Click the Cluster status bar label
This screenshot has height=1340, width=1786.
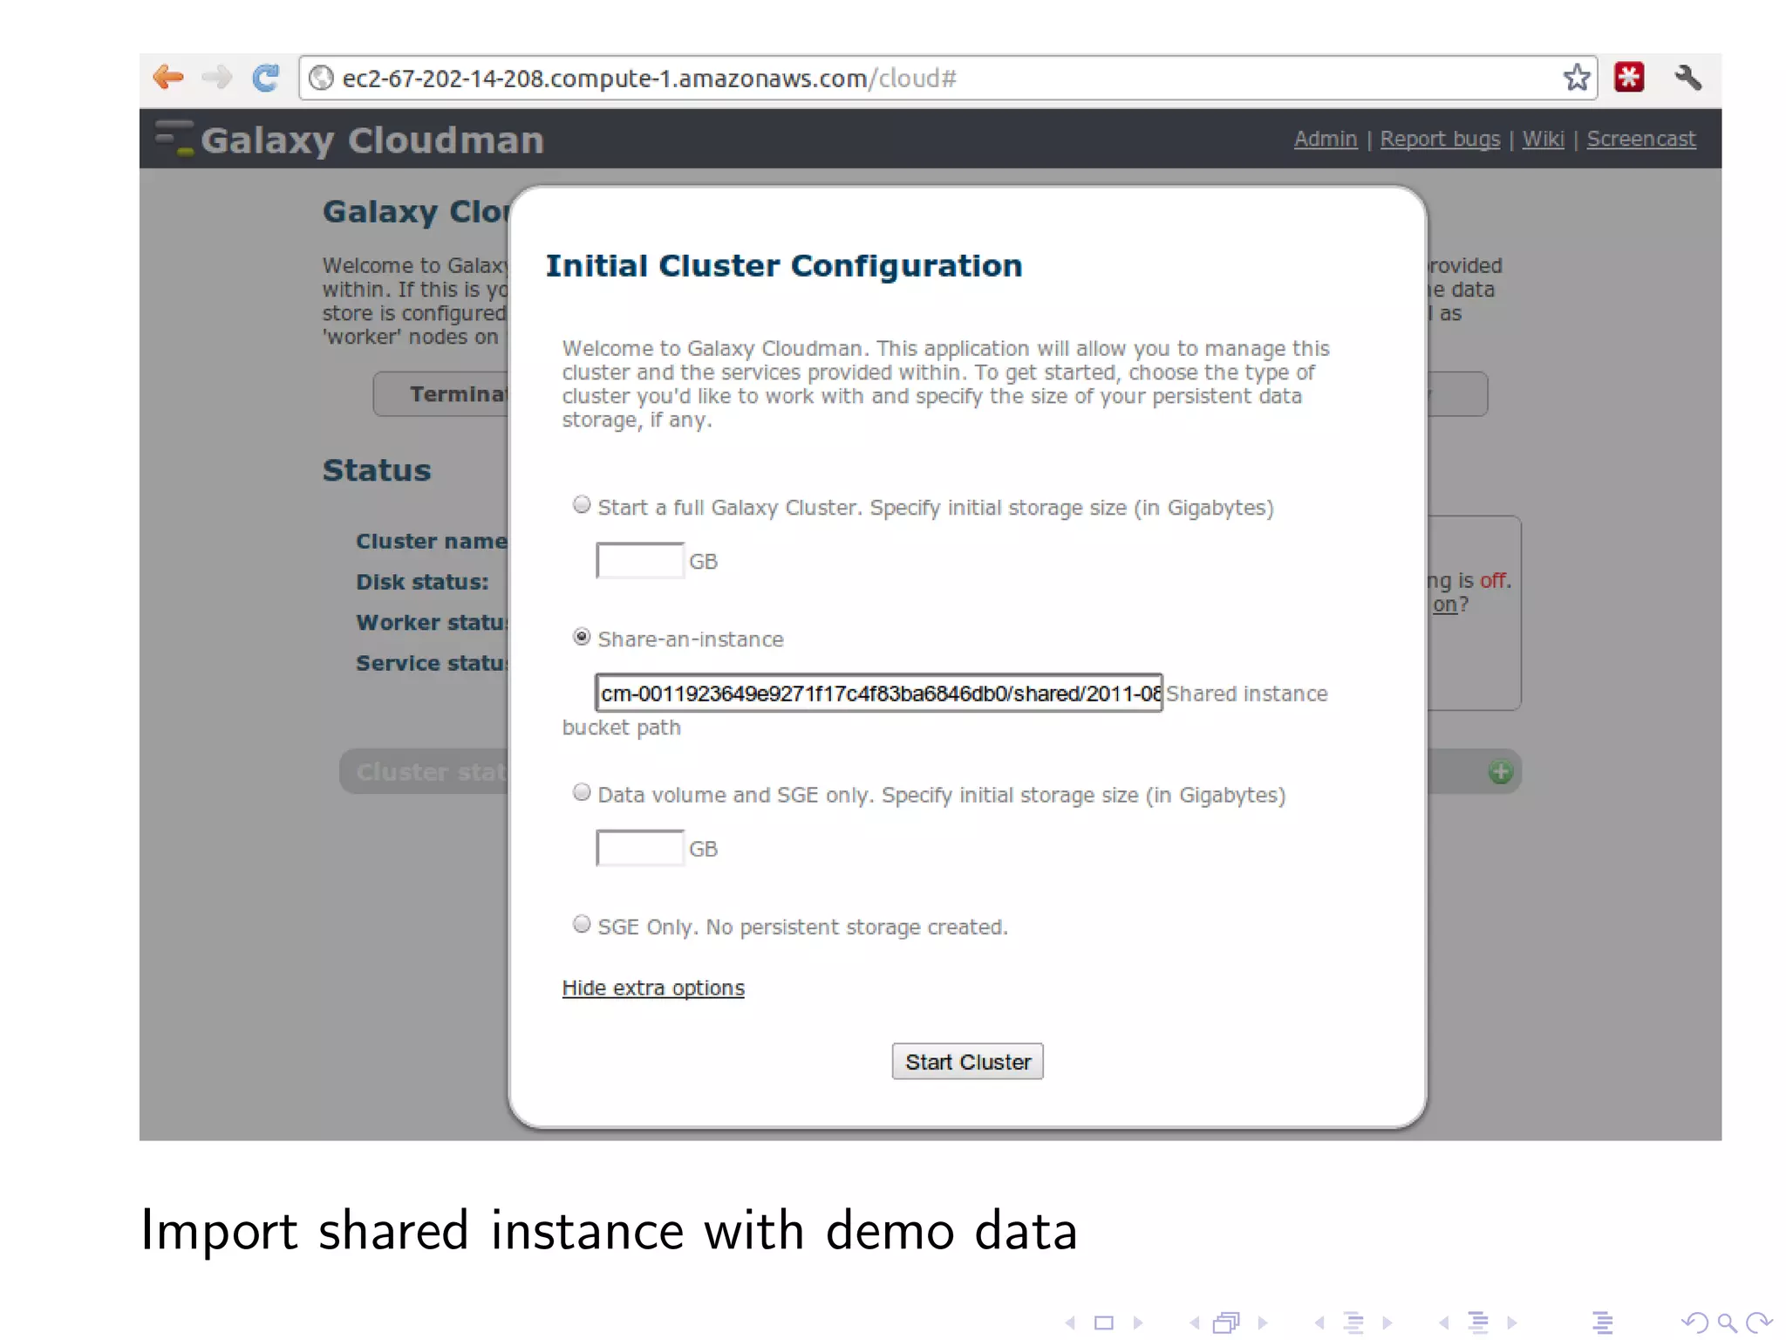point(431,771)
